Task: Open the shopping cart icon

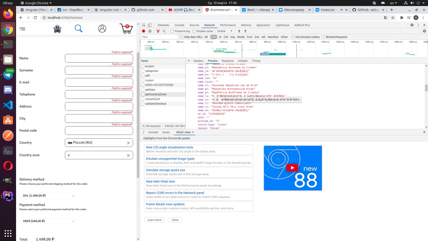Action: coord(126,29)
